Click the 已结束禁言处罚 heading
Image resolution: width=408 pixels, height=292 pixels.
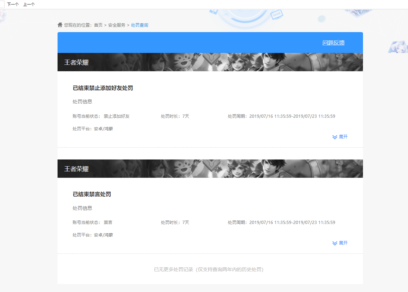click(x=92, y=194)
